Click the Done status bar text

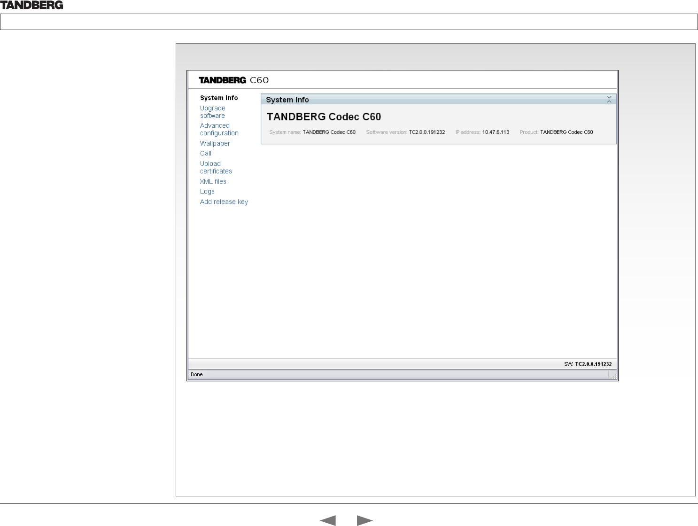197,375
